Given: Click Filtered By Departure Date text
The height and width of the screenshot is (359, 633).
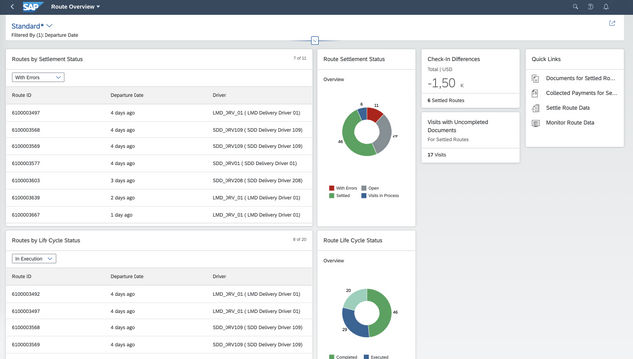Looking at the screenshot, I should pos(45,35).
